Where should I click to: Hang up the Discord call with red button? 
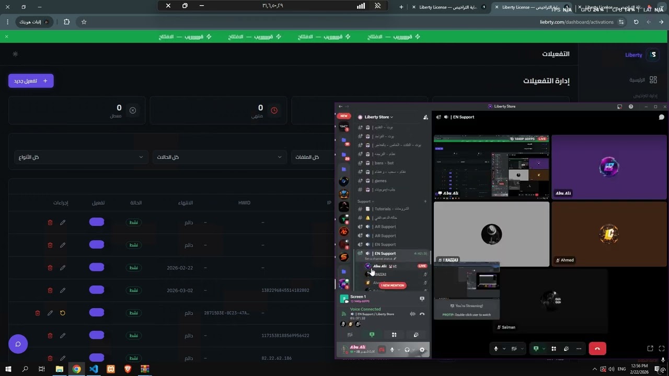(x=597, y=348)
